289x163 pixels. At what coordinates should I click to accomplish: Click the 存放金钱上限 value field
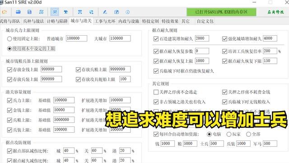click(x=51, y=69)
